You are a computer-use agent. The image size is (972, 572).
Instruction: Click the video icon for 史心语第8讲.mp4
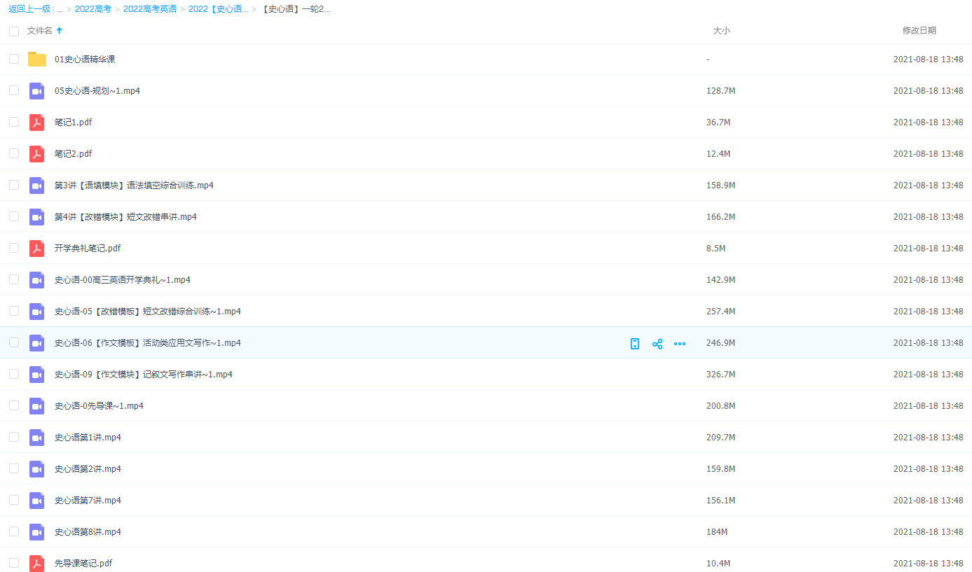click(37, 532)
